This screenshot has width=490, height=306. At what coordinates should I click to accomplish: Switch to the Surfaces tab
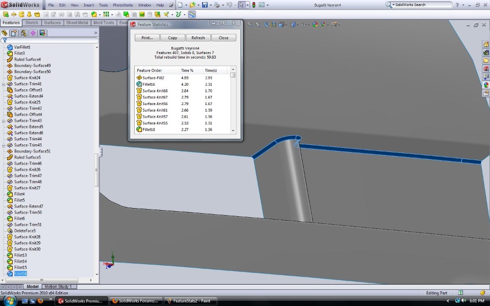pyautogui.click(x=52, y=22)
